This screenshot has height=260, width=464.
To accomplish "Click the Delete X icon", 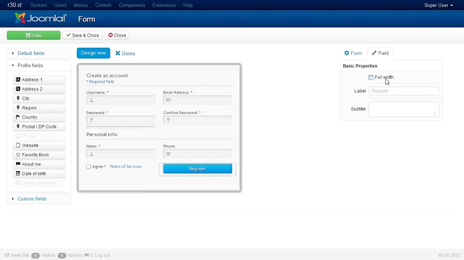I will (118, 53).
